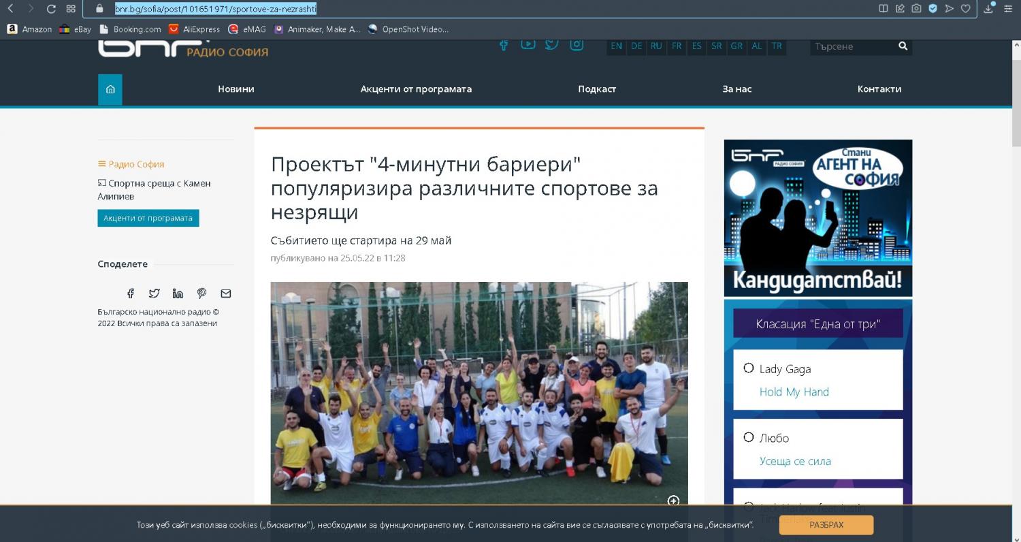Enlarge photo with the zoom plus icon
The width and height of the screenshot is (1021, 542).
click(x=673, y=501)
